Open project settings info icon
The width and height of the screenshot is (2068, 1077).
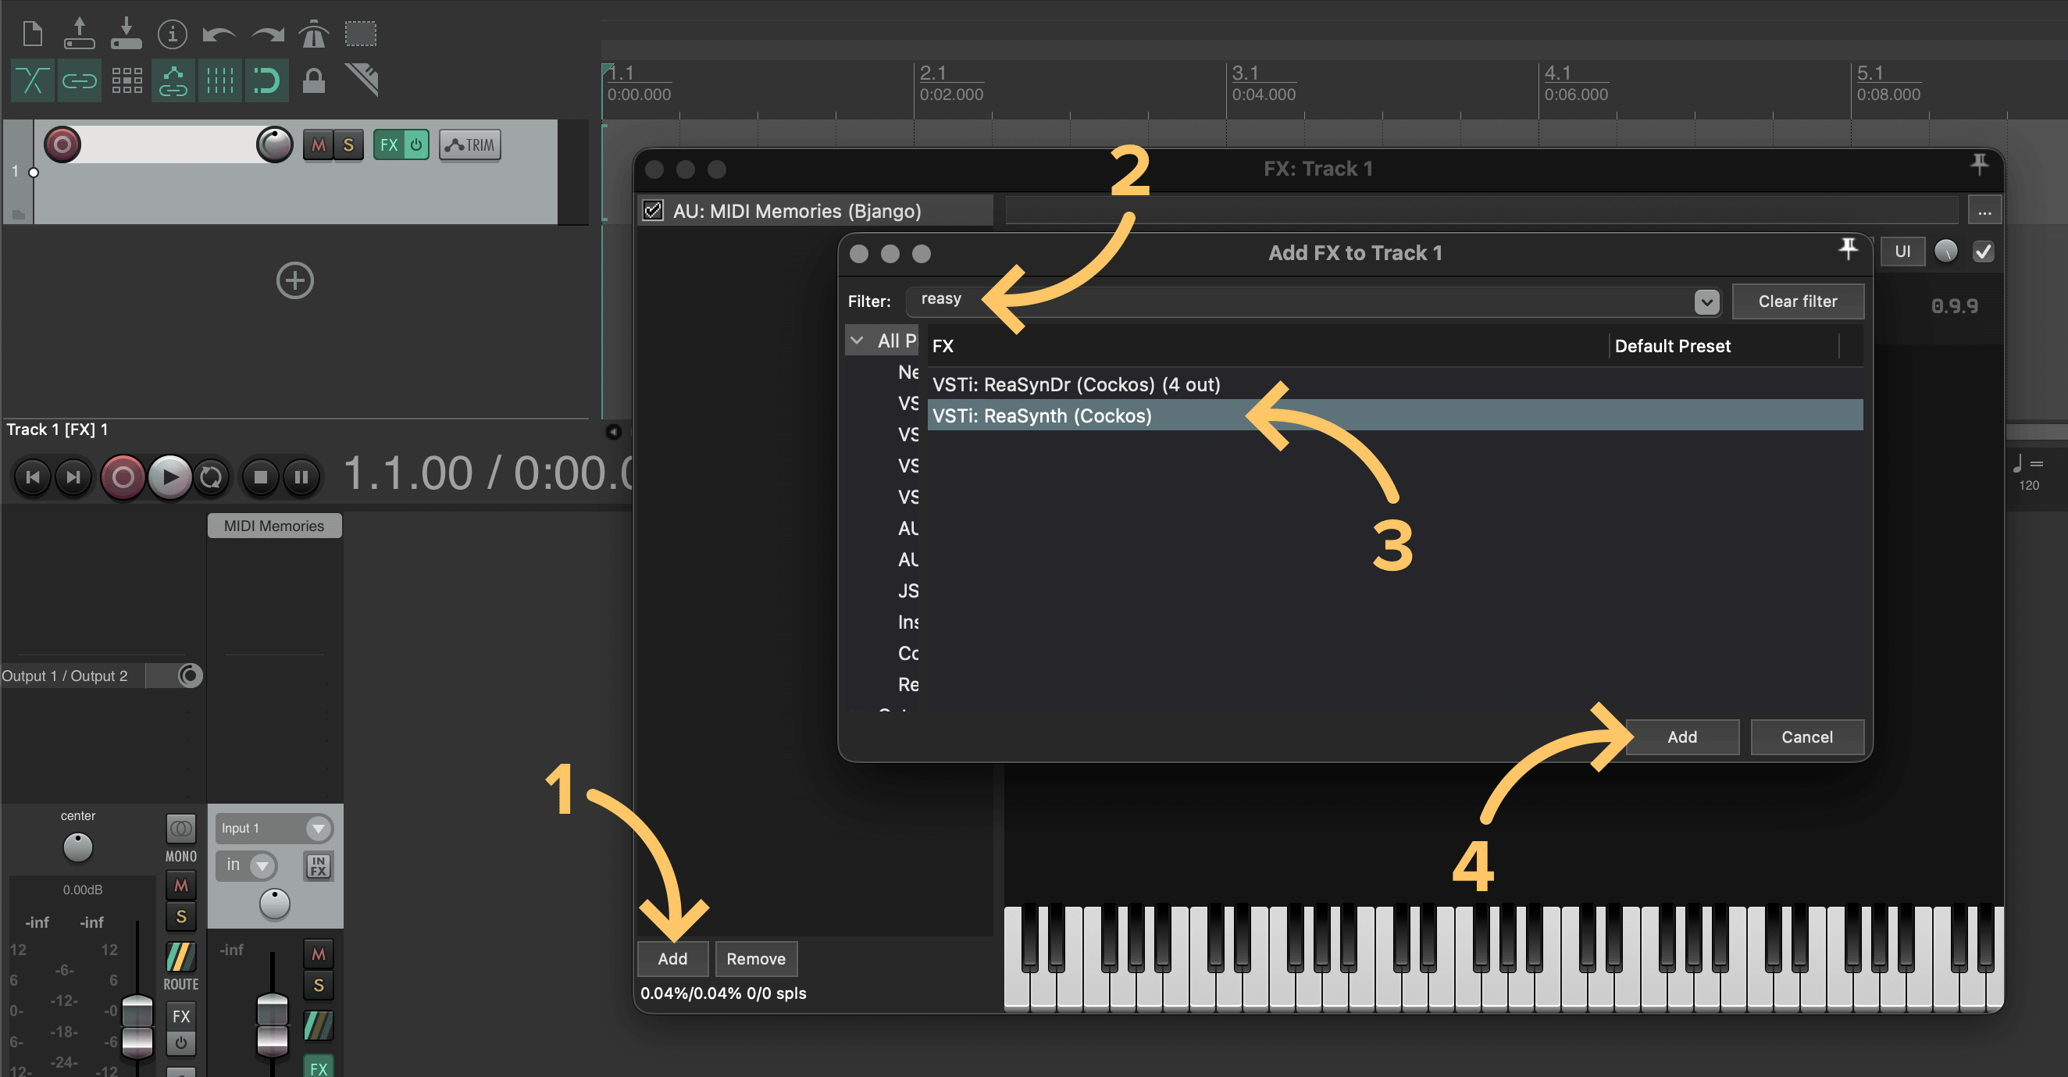pos(173,34)
